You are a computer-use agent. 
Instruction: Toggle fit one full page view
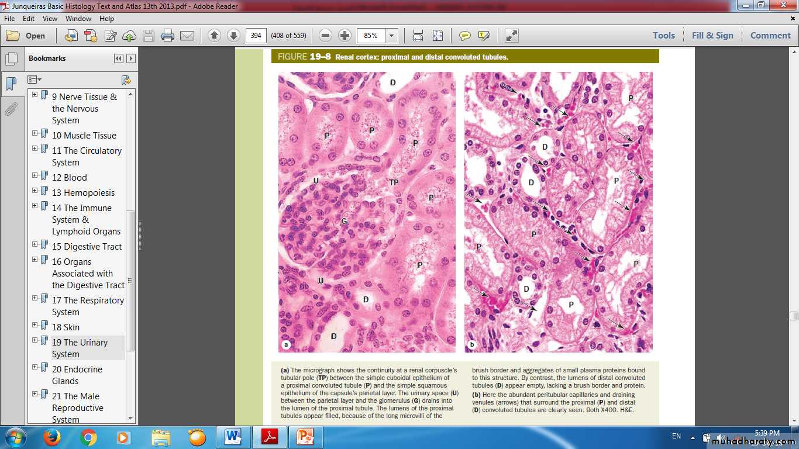438,36
